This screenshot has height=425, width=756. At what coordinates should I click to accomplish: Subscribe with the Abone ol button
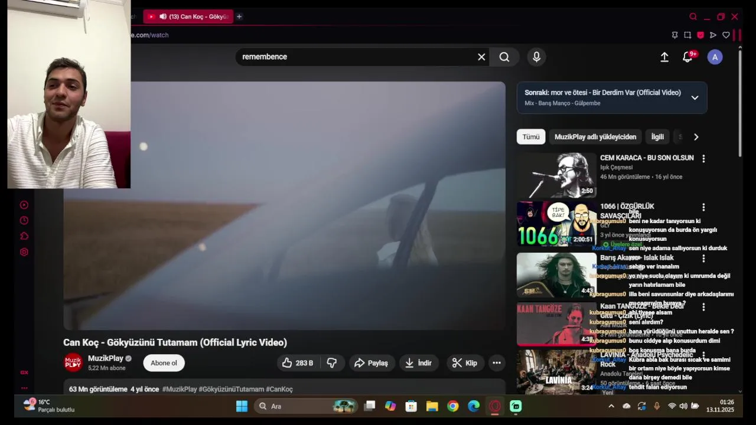pos(164,363)
